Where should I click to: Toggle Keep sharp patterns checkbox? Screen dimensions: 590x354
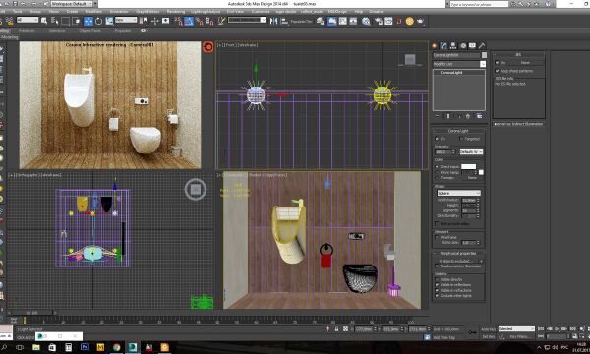pos(497,71)
